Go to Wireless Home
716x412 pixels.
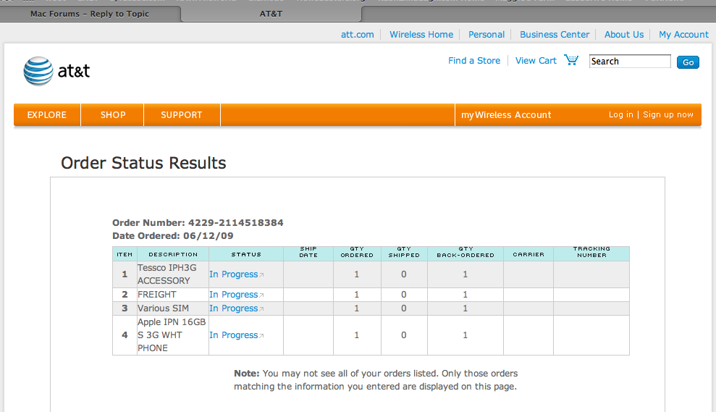coord(421,34)
